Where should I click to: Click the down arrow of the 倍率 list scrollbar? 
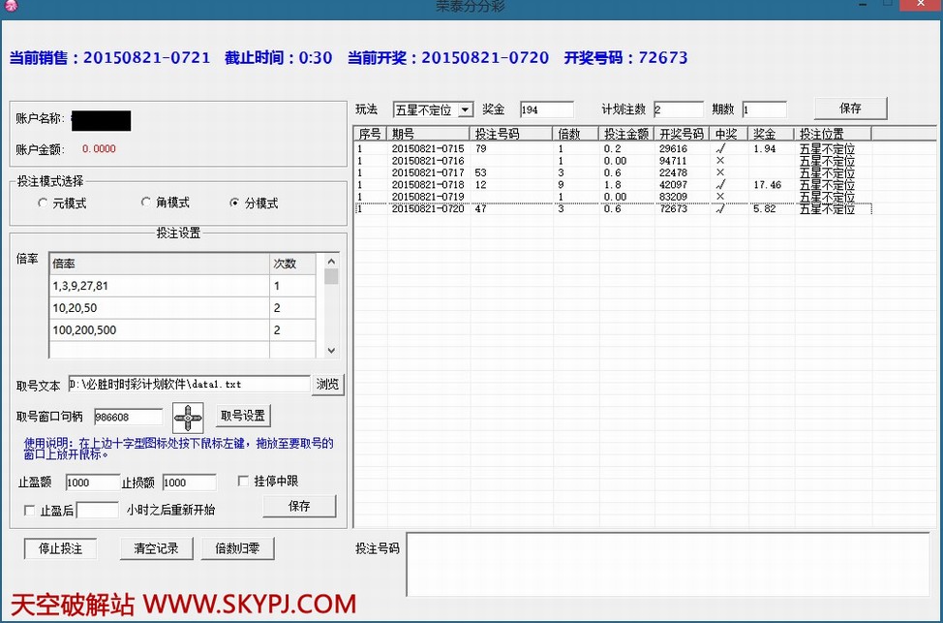pos(332,351)
